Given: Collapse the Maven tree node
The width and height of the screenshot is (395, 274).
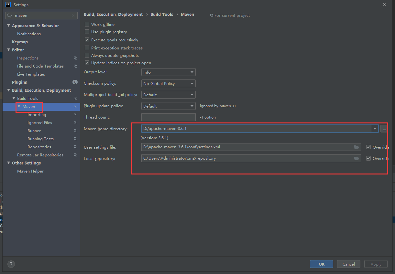Looking at the screenshot, I should (x=19, y=106).
